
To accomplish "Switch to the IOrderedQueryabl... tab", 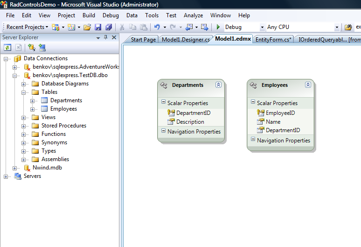I will 329,40.
